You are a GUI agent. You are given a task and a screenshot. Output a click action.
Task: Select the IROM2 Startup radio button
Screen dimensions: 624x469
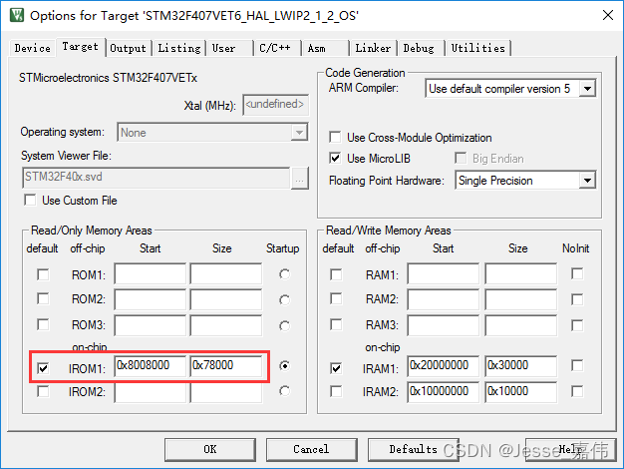pyautogui.click(x=284, y=391)
